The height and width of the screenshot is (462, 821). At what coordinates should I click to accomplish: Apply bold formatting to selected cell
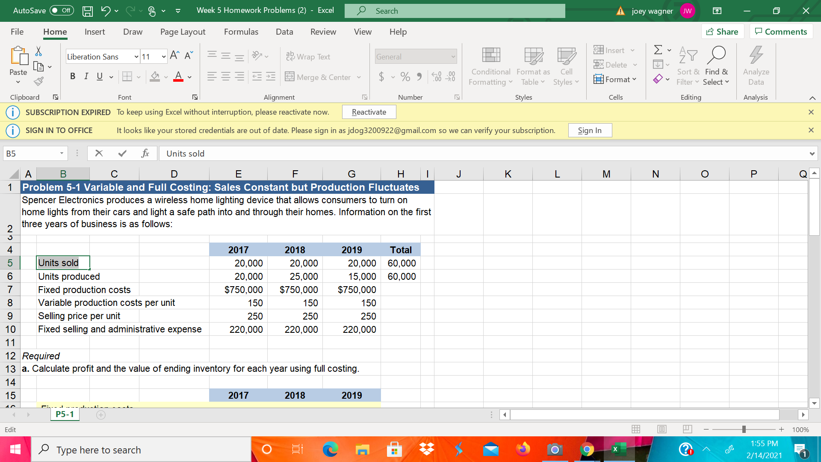coord(73,76)
